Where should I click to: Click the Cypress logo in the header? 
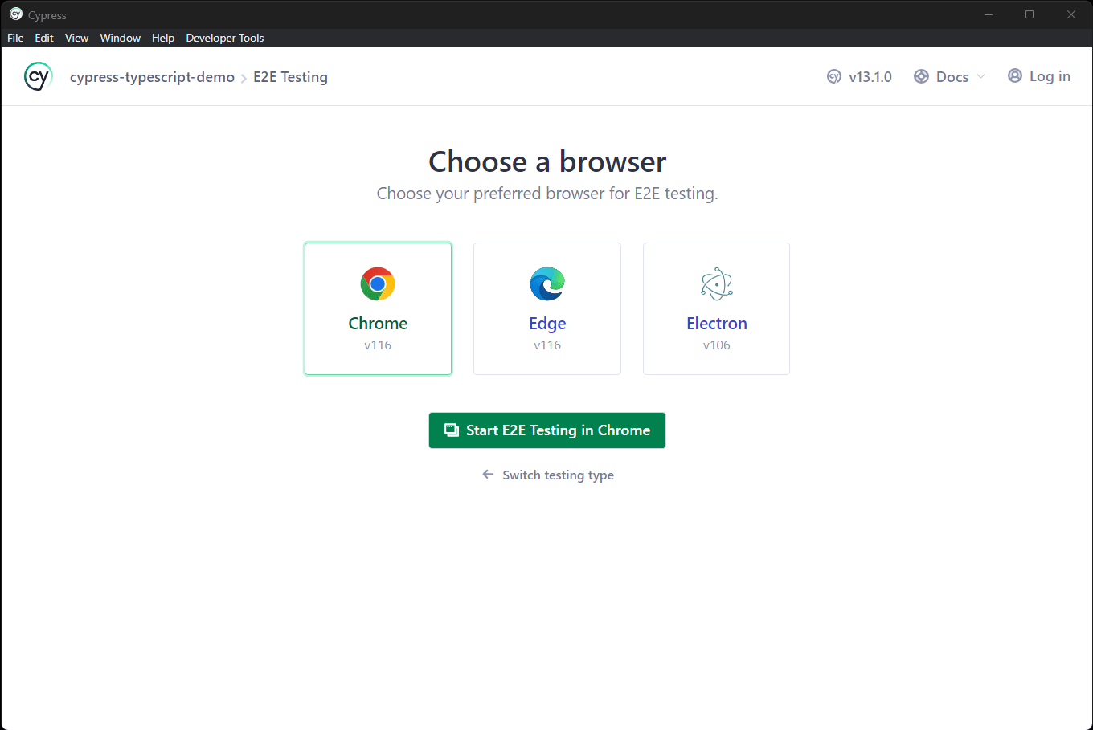[38, 76]
